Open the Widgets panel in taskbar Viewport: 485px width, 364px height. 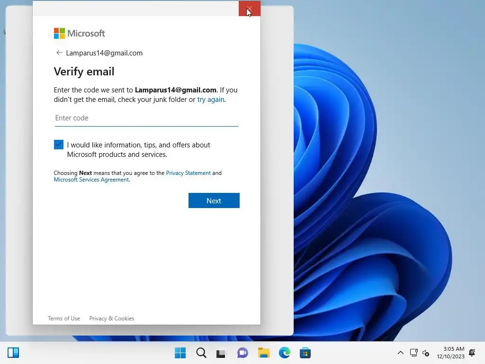click(13, 353)
